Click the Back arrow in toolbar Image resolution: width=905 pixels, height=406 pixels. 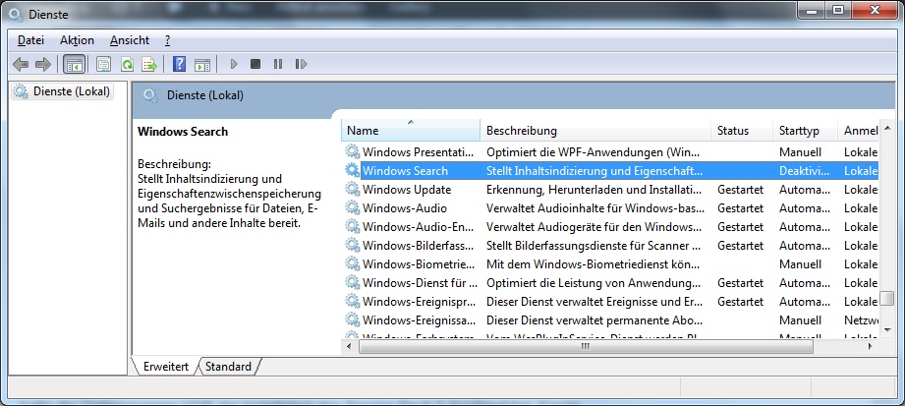(x=21, y=64)
